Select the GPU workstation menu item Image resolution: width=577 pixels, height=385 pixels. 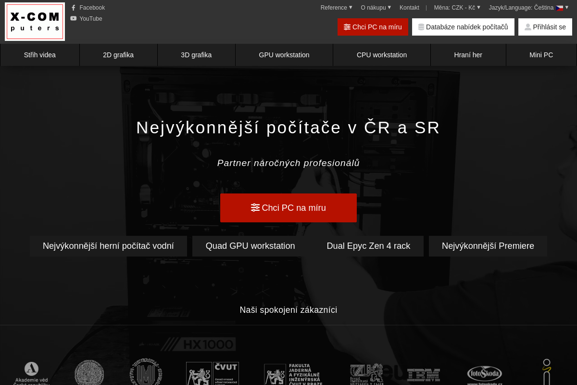pos(284,55)
